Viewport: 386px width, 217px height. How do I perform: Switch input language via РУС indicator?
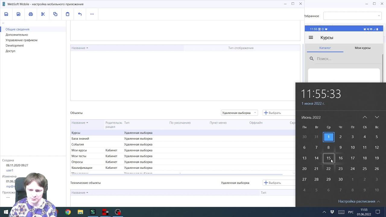pyautogui.click(x=351, y=212)
